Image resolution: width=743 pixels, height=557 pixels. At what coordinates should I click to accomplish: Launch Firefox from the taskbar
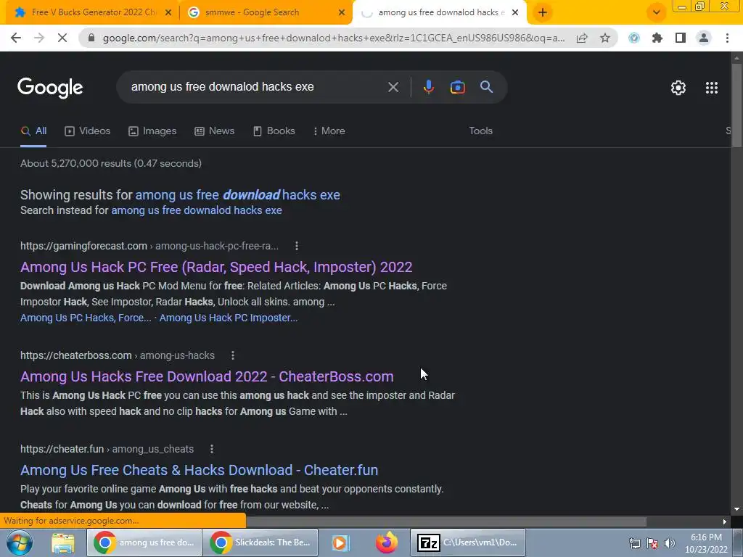coord(387,542)
